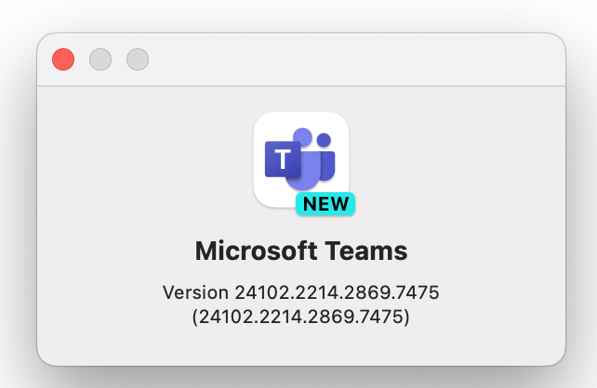Click the Microsoft Teams app icon

click(301, 160)
